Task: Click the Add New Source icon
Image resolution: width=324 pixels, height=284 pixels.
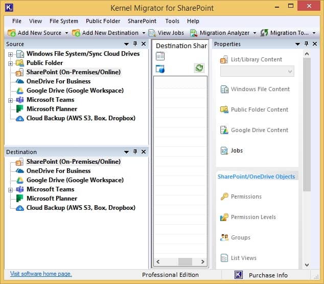Action: (x=12, y=33)
